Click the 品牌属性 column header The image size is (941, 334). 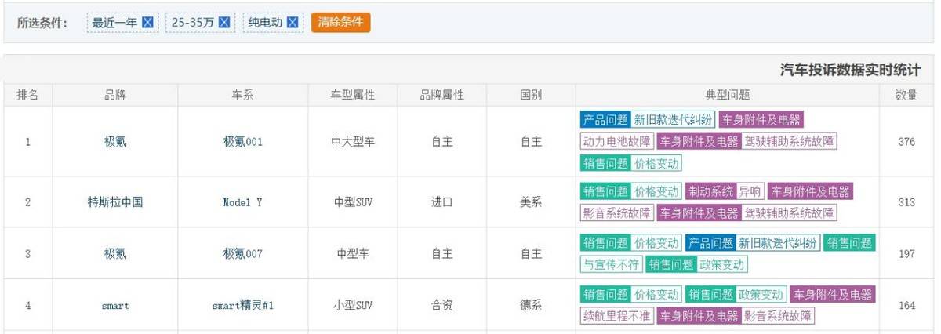click(442, 96)
